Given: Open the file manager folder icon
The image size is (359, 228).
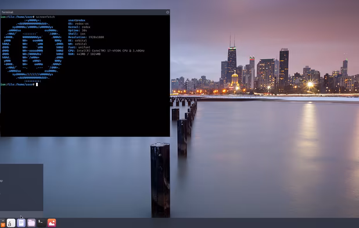Looking at the screenshot, I should pyautogui.click(x=31, y=223).
